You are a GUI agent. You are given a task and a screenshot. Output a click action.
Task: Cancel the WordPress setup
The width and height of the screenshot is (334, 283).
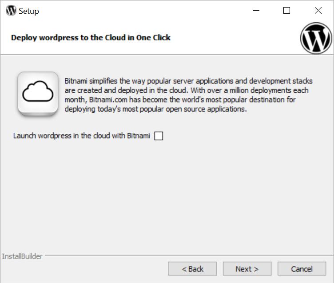[302, 269]
